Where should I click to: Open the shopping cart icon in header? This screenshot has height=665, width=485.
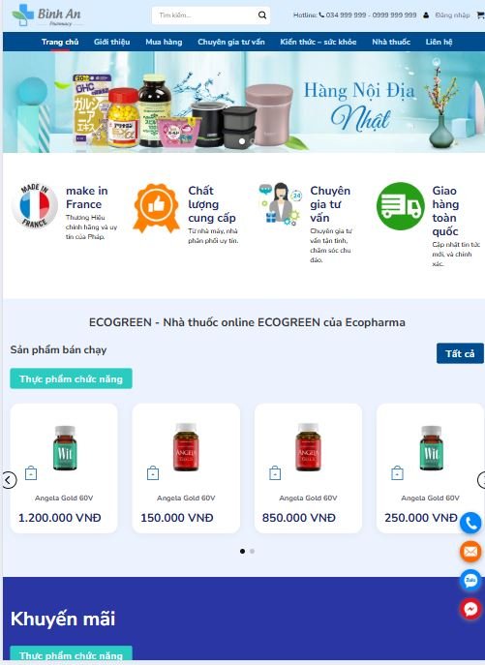click(x=481, y=15)
